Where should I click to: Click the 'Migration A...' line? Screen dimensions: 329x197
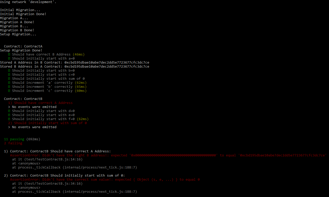(x=14, y=18)
